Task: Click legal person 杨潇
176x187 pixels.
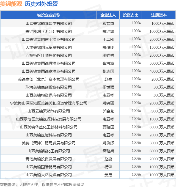Action: click(108, 167)
